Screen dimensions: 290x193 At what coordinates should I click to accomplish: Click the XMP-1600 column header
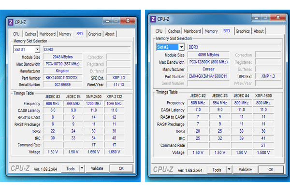tap(263, 96)
